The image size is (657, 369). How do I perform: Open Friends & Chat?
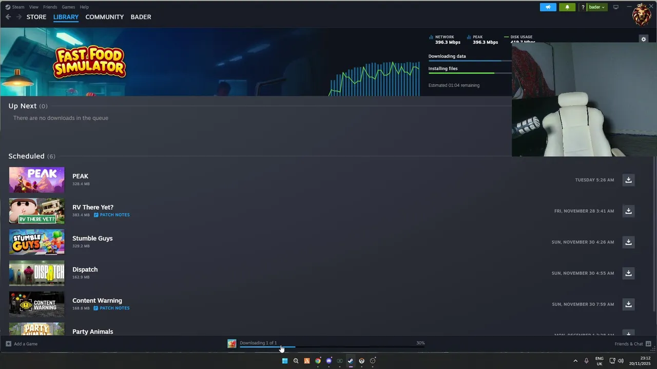point(633,344)
